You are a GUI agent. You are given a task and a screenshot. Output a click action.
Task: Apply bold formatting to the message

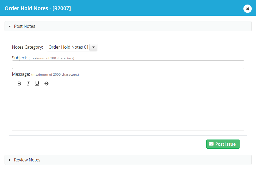tap(19, 84)
